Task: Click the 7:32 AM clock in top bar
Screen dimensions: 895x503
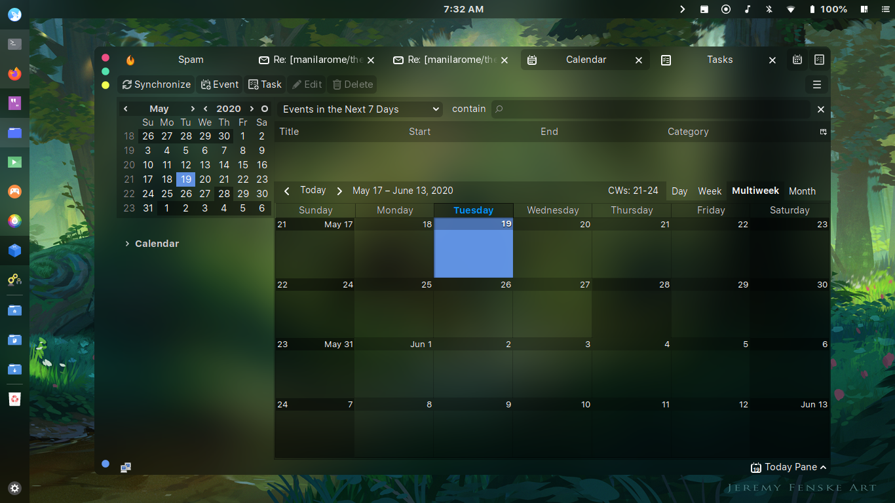Action: (x=463, y=9)
